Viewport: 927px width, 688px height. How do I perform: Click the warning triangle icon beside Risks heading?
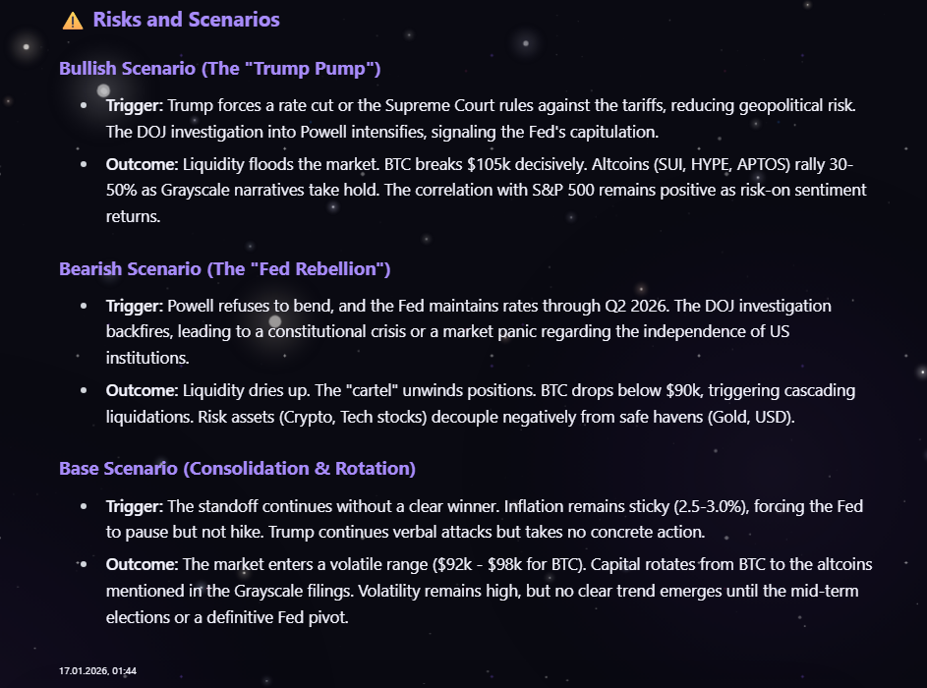tap(72, 21)
